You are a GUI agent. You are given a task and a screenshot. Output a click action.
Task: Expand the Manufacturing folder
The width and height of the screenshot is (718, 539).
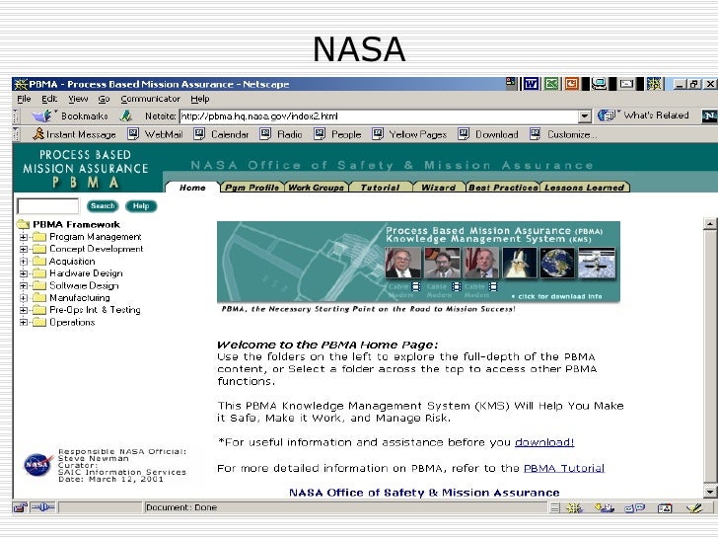pyautogui.click(x=24, y=298)
